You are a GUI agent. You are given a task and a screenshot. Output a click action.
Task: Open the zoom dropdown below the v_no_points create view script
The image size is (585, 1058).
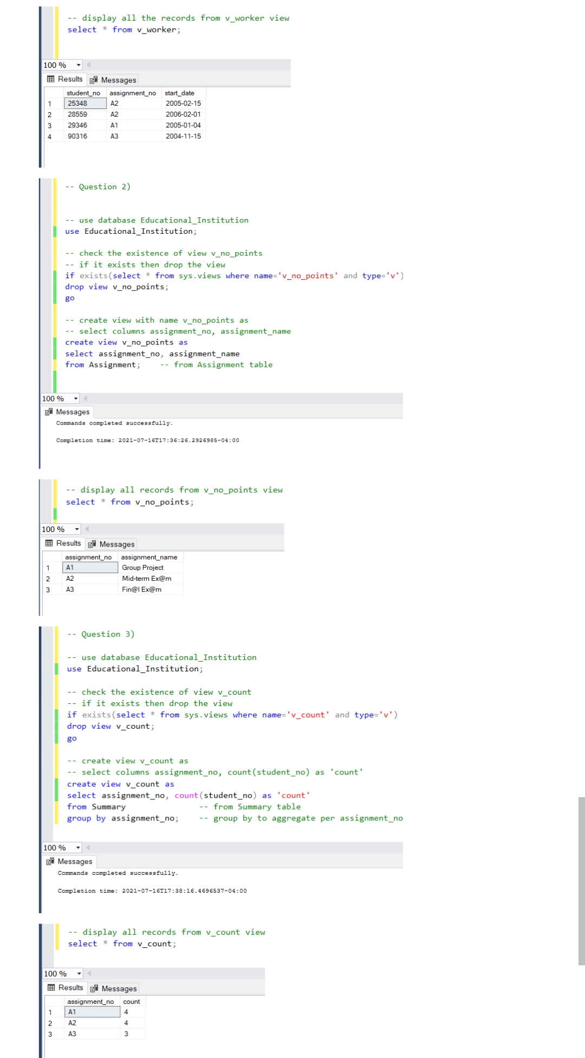(76, 399)
